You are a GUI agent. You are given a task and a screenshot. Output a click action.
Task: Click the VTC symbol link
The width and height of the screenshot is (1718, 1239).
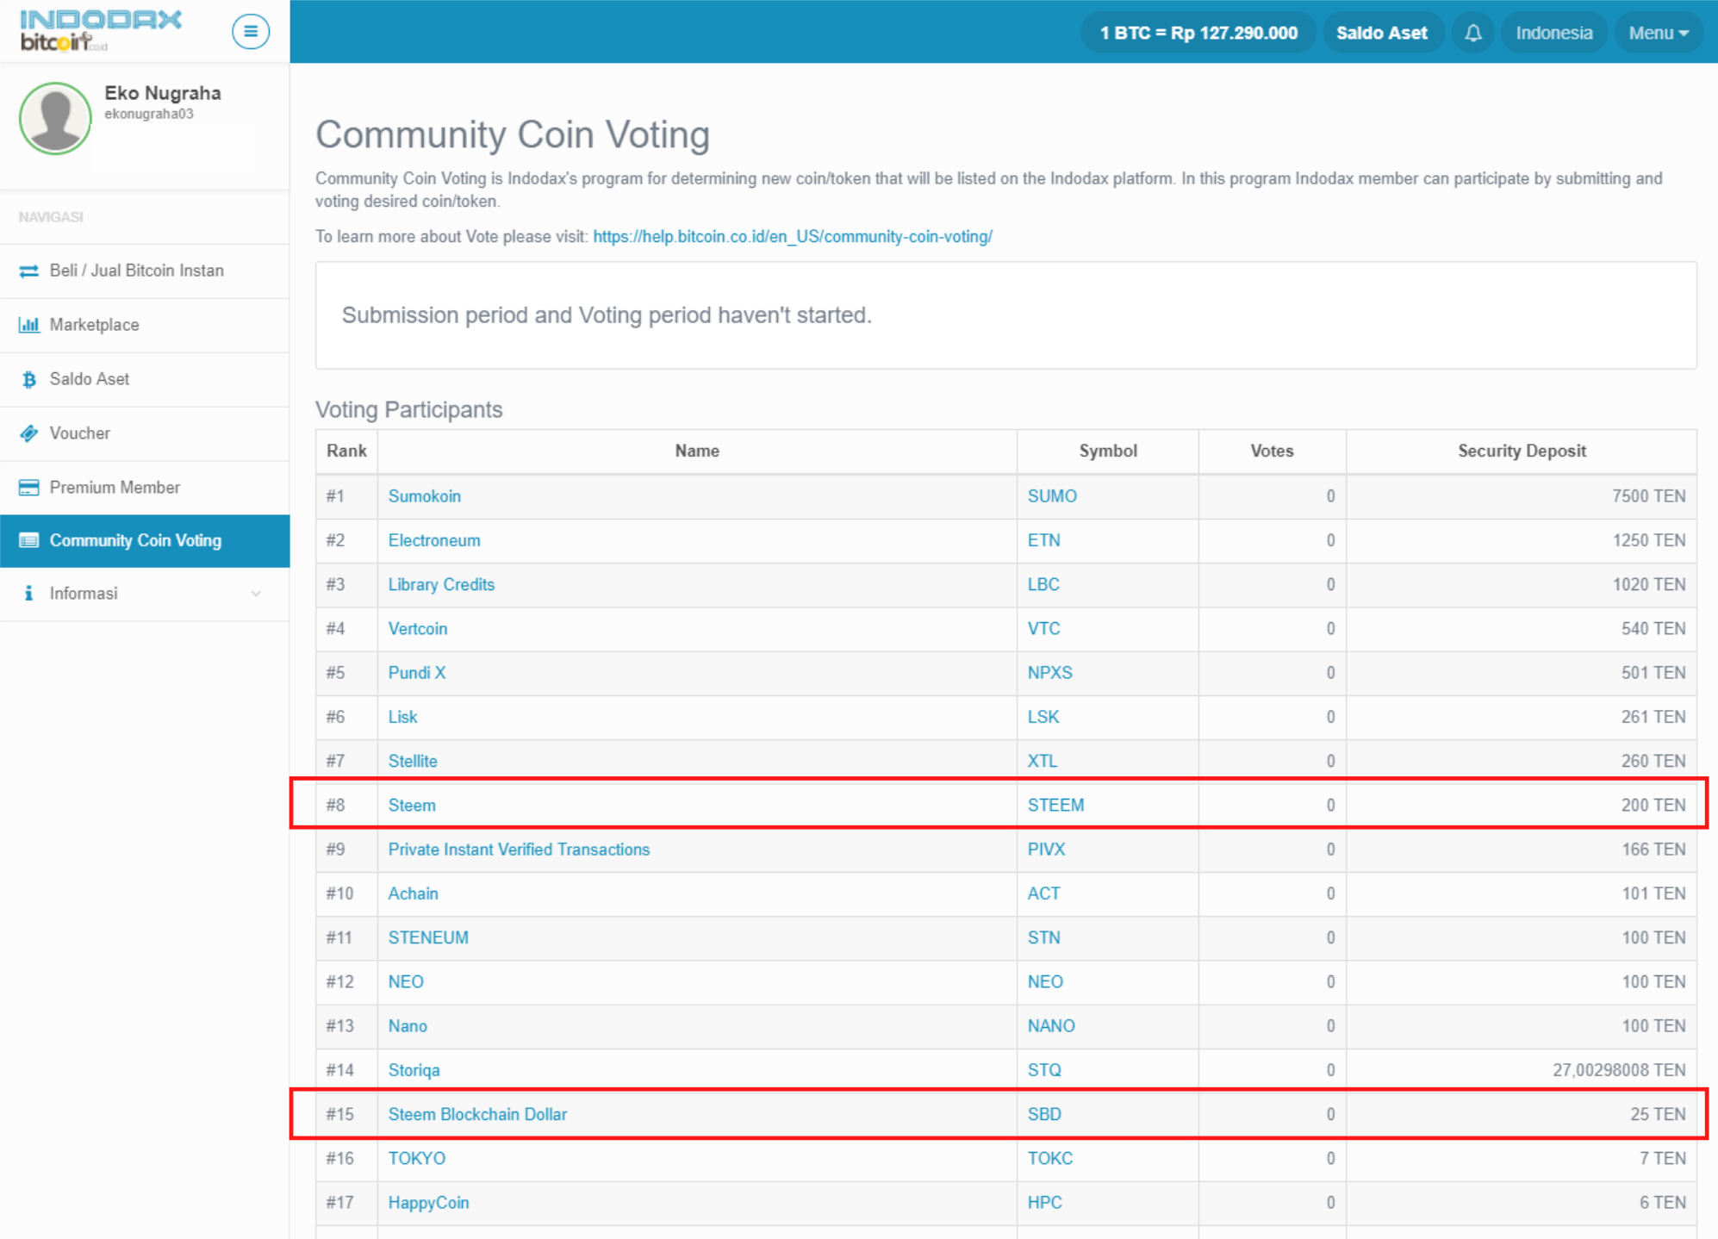click(1043, 629)
